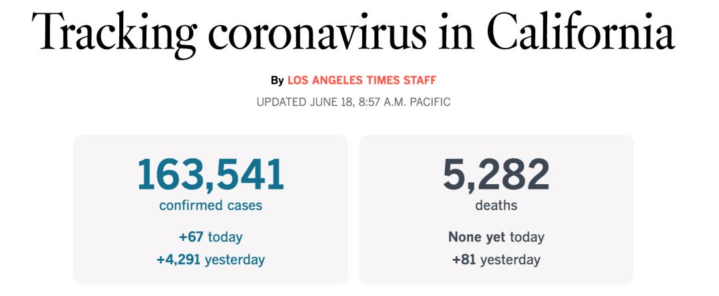
Task: Click the word yesterday in the deaths card
Action: 510,260
